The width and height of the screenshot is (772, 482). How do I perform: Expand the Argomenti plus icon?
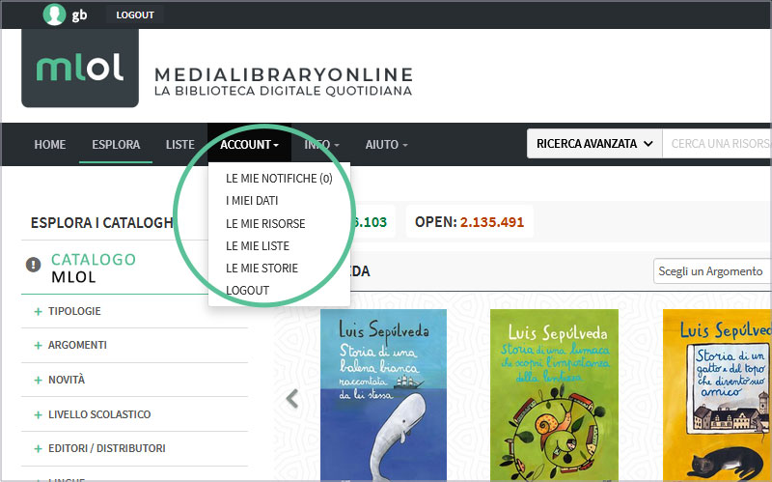[38, 346]
